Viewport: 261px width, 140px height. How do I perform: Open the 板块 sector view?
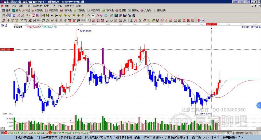(x=17, y=10)
